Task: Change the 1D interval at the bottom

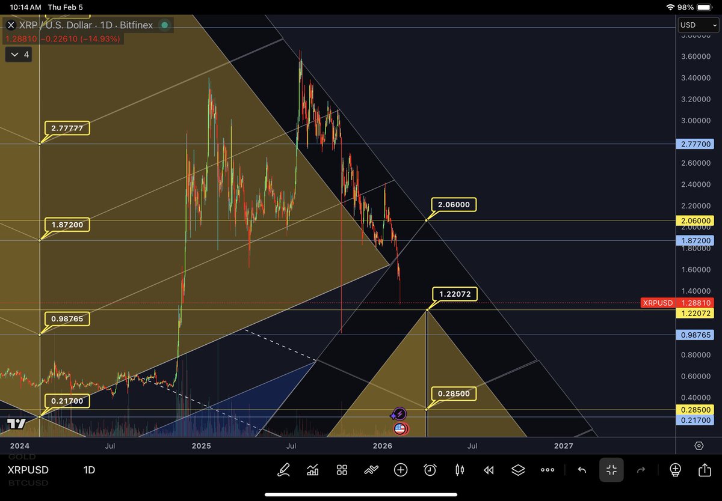Action: click(89, 470)
